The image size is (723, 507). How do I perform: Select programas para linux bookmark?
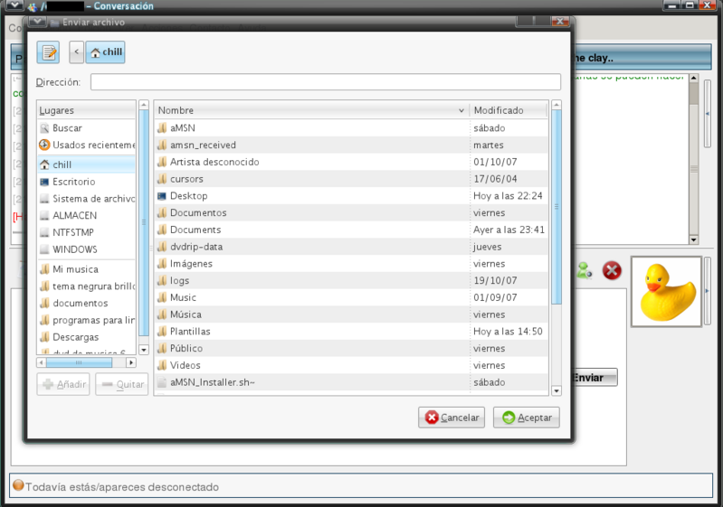click(x=86, y=320)
